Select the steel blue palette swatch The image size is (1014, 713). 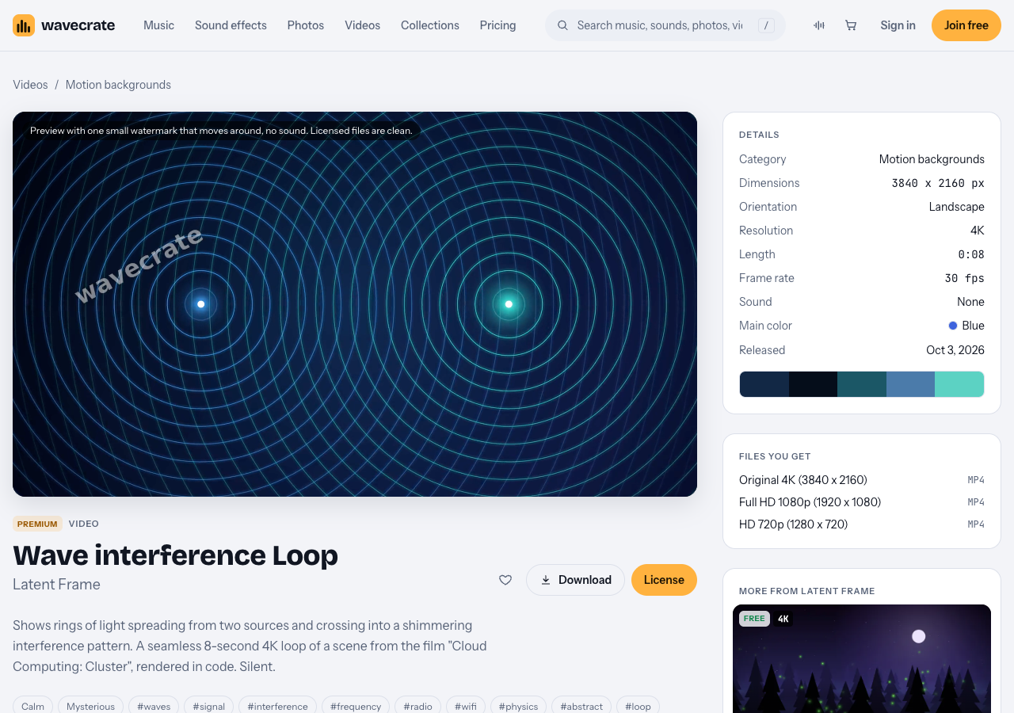pyautogui.click(x=910, y=384)
